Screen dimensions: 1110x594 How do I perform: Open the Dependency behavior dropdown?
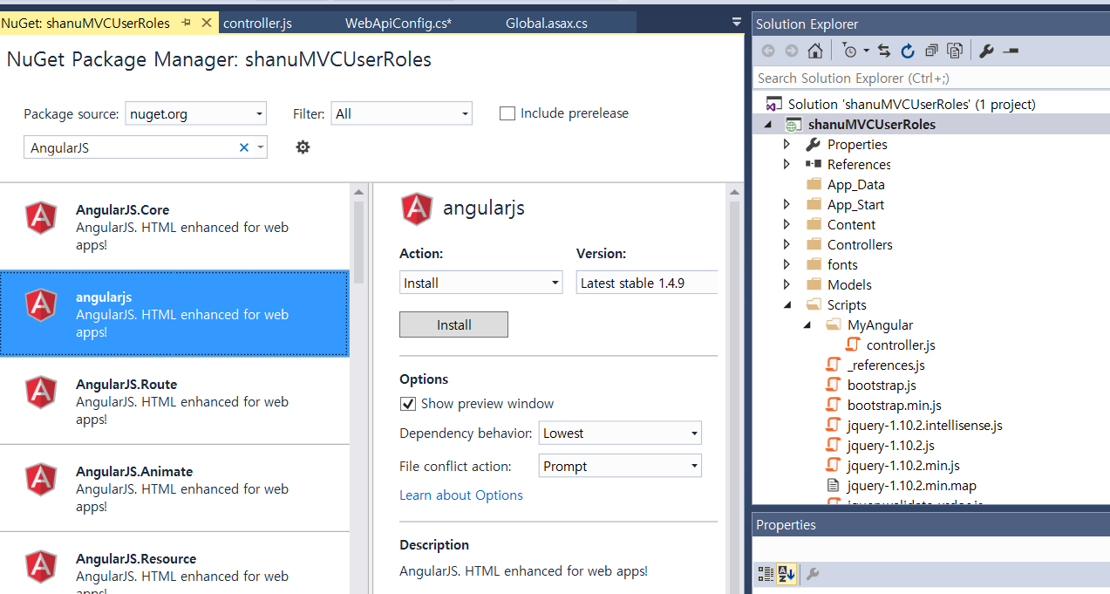click(620, 433)
